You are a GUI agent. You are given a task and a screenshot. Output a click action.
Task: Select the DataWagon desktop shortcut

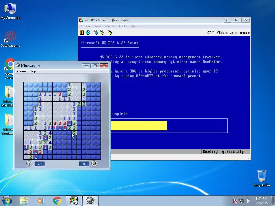(10, 39)
